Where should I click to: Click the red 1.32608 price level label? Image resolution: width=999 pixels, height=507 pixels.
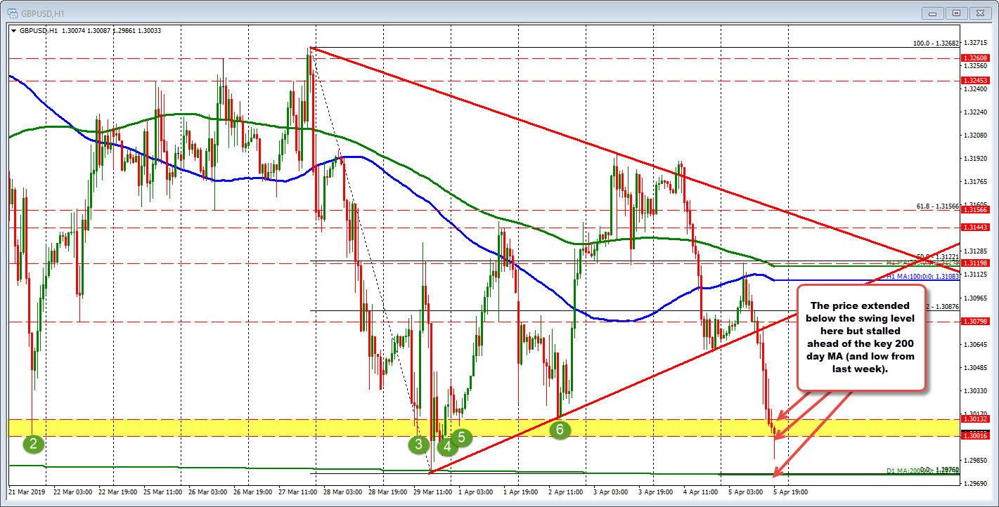[976, 58]
